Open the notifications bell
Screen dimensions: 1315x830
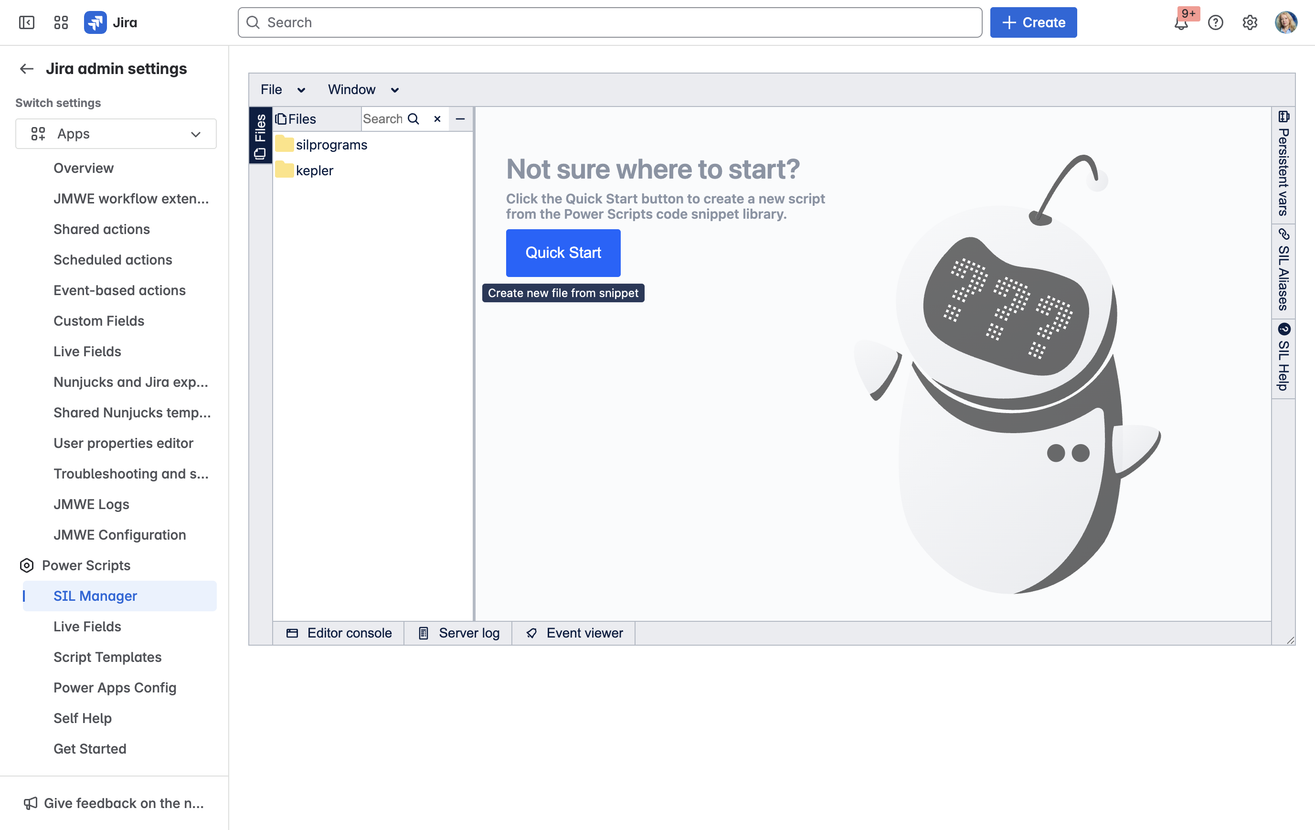tap(1181, 23)
